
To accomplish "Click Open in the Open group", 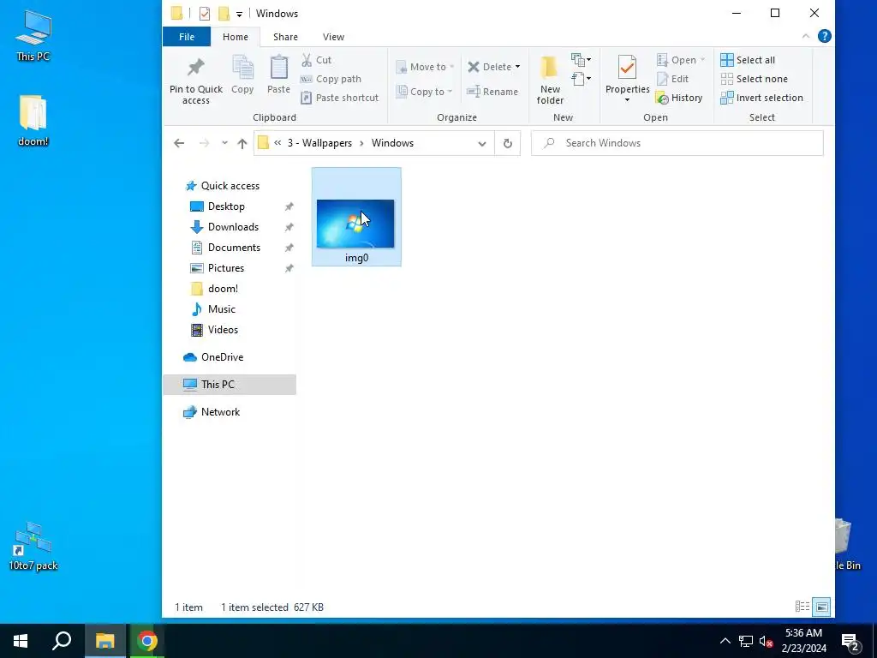I will click(x=681, y=60).
